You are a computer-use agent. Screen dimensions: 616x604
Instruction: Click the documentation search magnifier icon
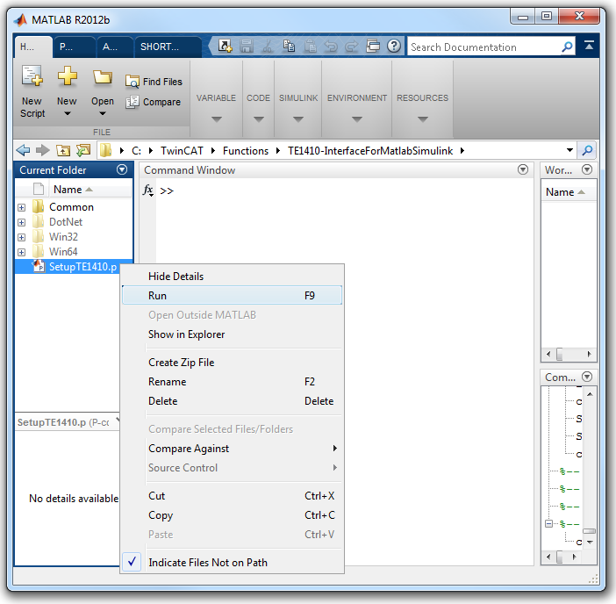(x=567, y=47)
